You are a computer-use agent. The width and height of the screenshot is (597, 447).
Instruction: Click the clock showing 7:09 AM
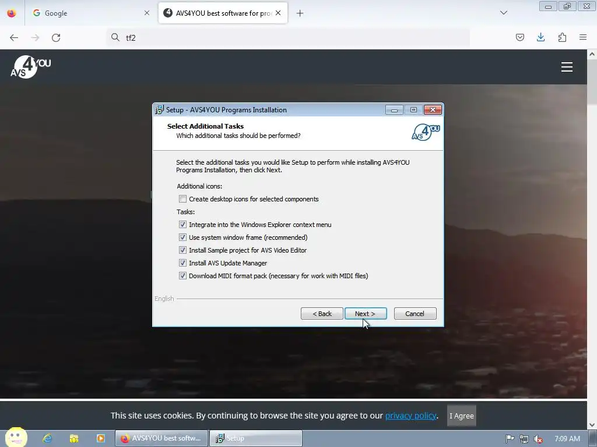click(x=567, y=439)
